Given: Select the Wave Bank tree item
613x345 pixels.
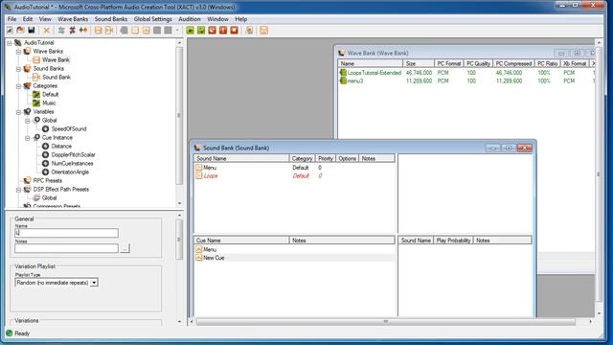Looking at the screenshot, I should (56, 59).
